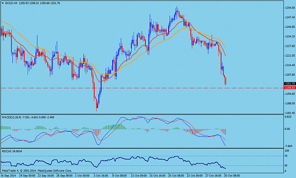Click the 1181.45 price axis label
The image size is (296, 178).
pyautogui.click(x=290, y=113)
